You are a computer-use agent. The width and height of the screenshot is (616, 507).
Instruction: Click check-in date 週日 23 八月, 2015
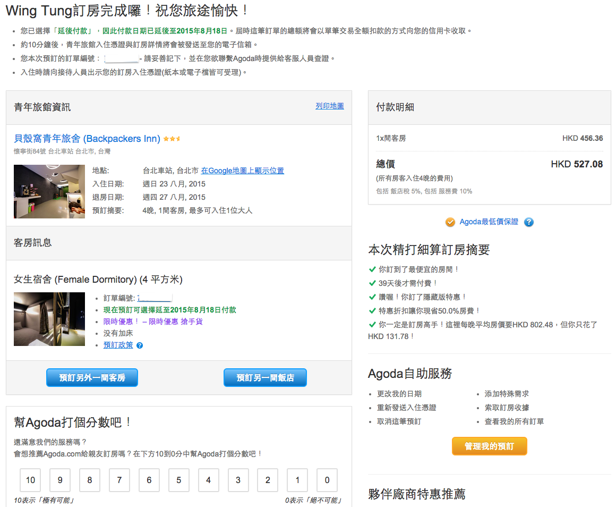pos(174,184)
